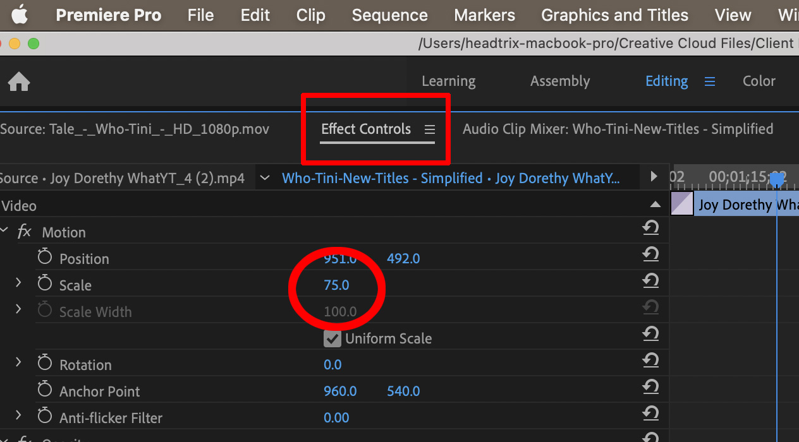799x442 pixels.
Task: Collapse the Video section
Action: coord(656,203)
